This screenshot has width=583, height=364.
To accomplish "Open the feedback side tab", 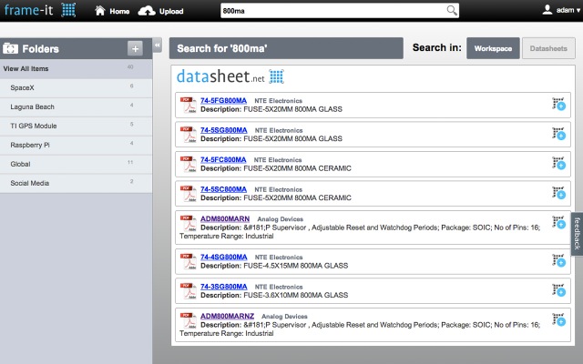I will coord(577,234).
